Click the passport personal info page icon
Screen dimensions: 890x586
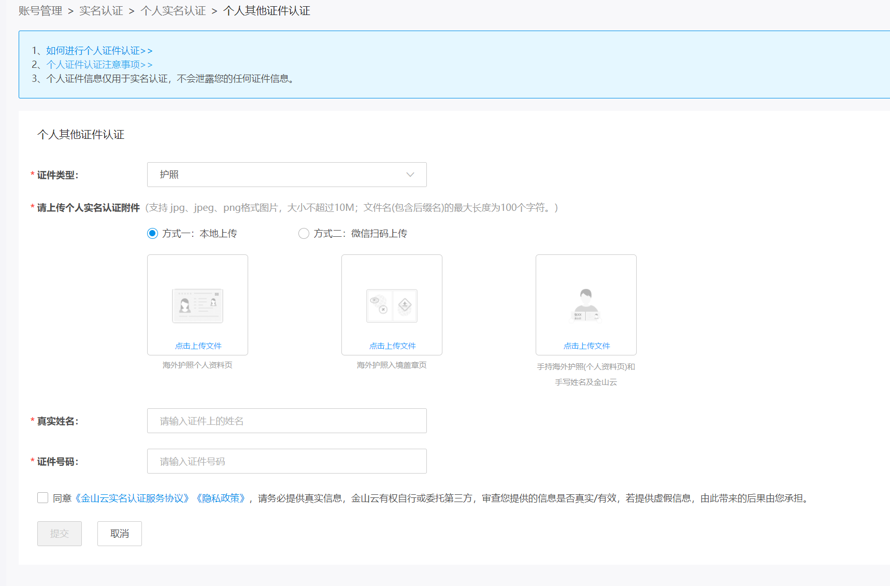click(197, 306)
